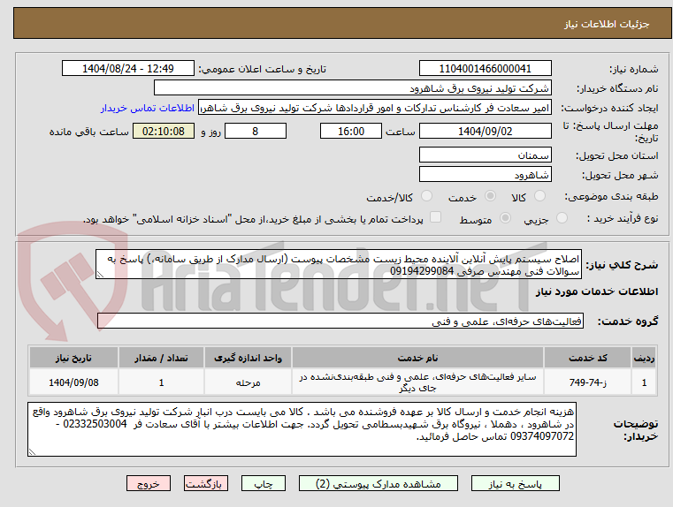Click the province field سمنان

[485, 155]
